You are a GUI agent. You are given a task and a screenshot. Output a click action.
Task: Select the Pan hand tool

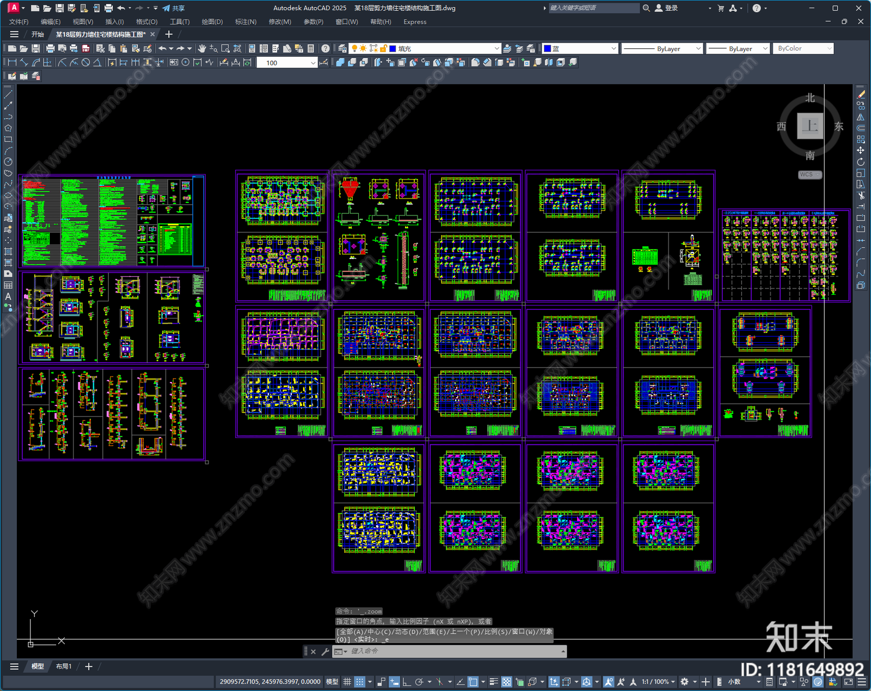202,48
